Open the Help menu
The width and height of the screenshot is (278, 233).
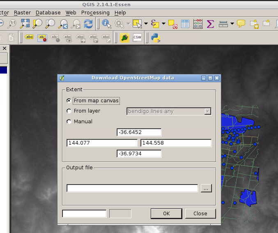click(x=120, y=13)
